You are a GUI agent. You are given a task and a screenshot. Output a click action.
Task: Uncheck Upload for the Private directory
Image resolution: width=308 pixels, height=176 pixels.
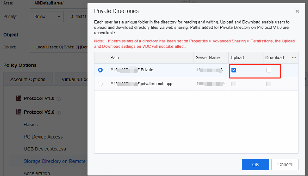(x=234, y=70)
